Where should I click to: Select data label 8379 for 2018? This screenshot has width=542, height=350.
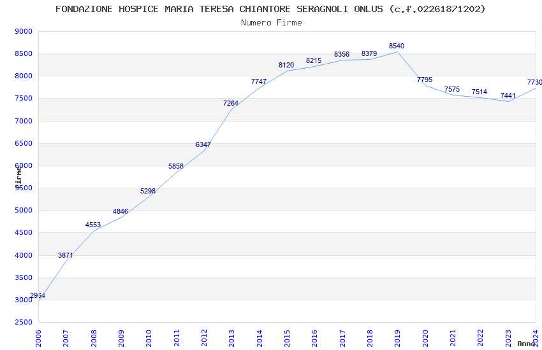(x=369, y=53)
